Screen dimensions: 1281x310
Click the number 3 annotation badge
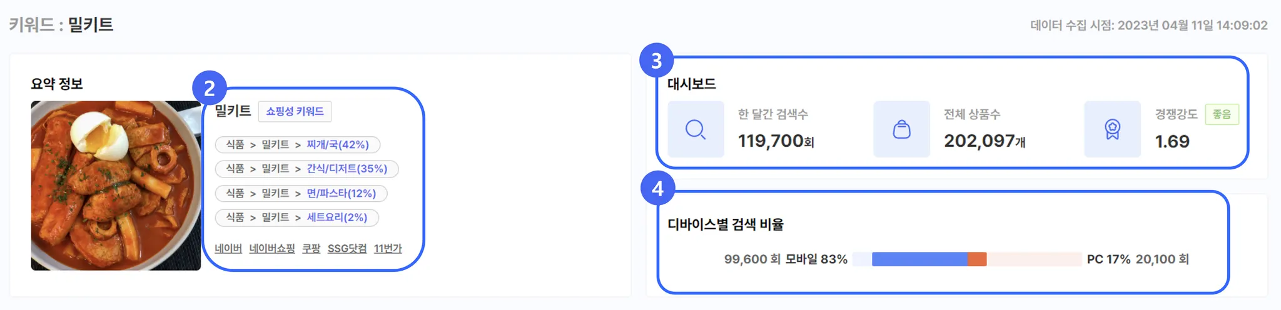click(x=656, y=61)
